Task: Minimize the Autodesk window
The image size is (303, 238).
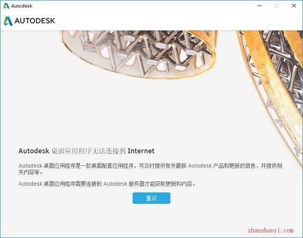Action: pos(259,6)
